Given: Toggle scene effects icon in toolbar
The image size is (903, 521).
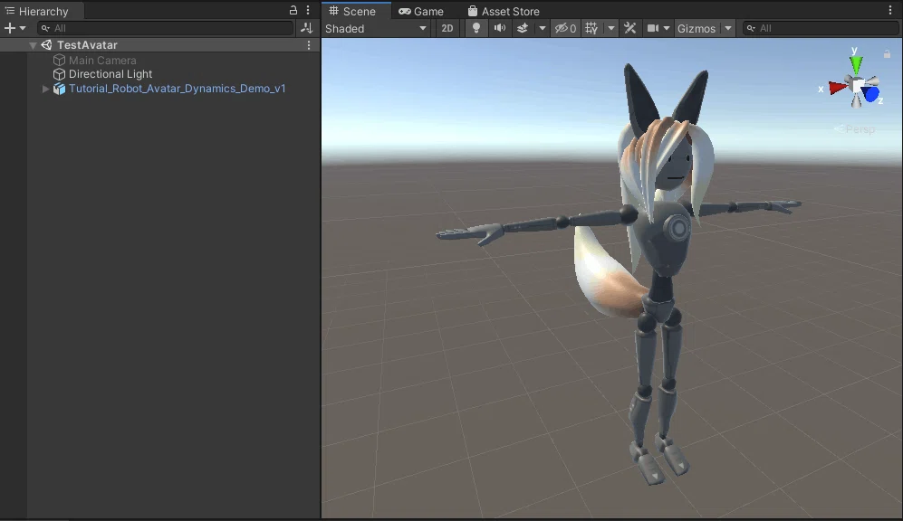Looking at the screenshot, I should 523,28.
